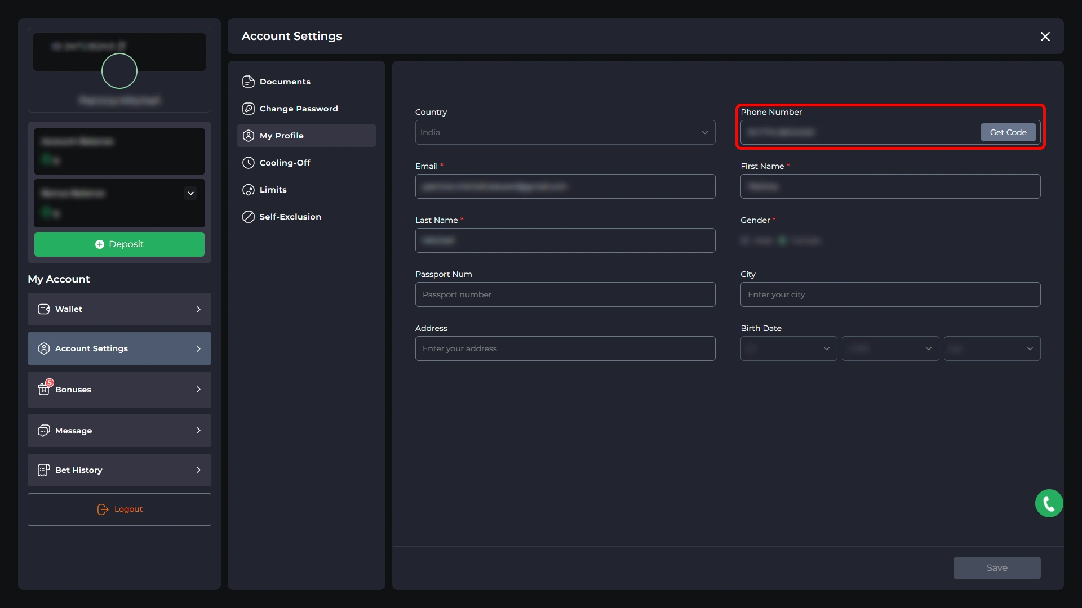1082x608 pixels.
Task: Expand the Account Settings row chevron
Action: (198, 348)
